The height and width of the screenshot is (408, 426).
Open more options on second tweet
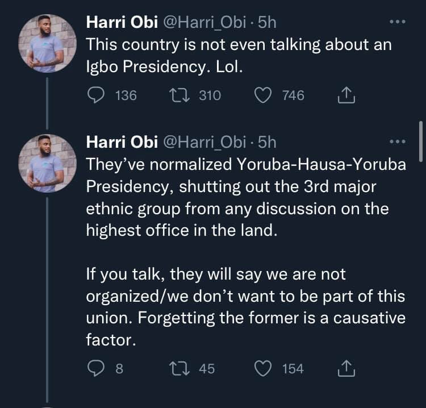point(397,141)
